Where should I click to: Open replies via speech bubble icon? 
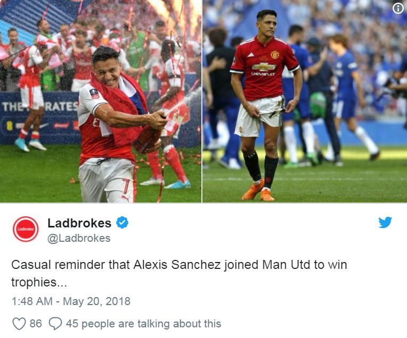click(55, 324)
